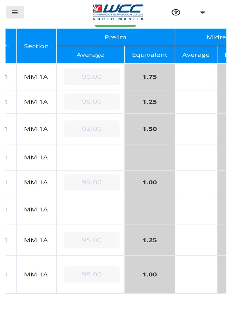Click the WCC North Manila logo
The image size is (232, 310).
pos(118,12)
